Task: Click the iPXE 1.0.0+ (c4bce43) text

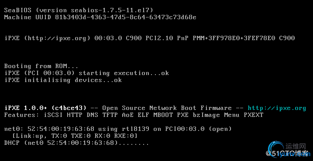Action: [x=45, y=108]
